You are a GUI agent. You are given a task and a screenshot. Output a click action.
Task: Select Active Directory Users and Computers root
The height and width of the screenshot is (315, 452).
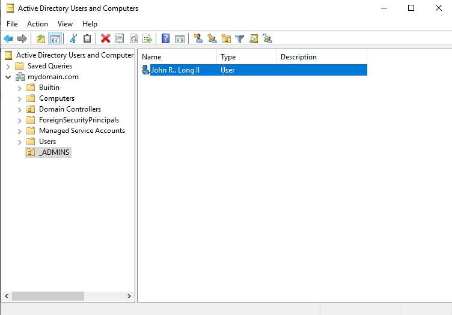pyautogui.click(x=75, y=55)
